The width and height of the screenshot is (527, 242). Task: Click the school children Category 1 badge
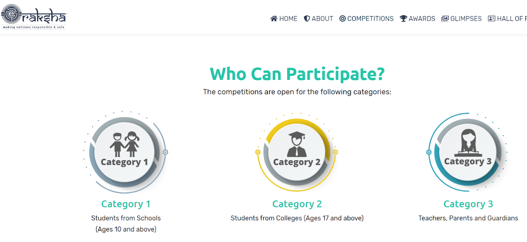(x=125, y=152)
